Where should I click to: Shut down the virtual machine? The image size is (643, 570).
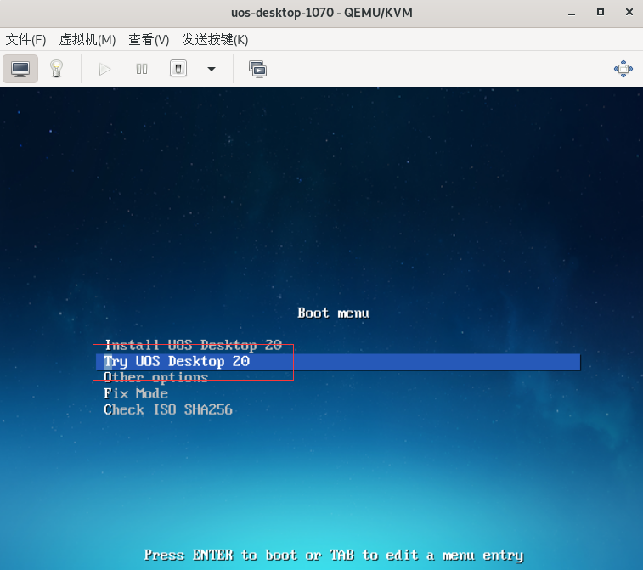coord(178,69)
